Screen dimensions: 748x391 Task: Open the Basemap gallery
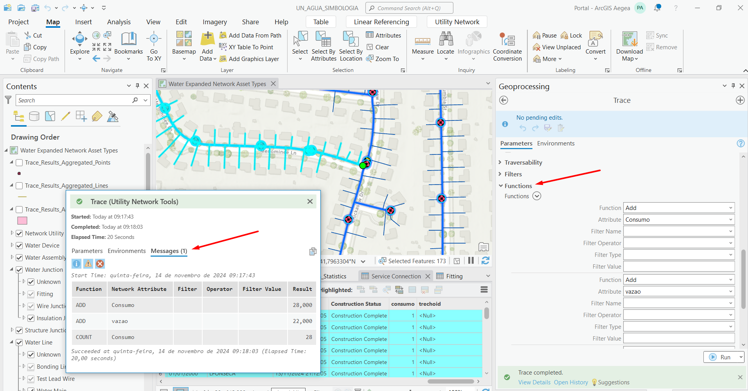click(183, 46)
